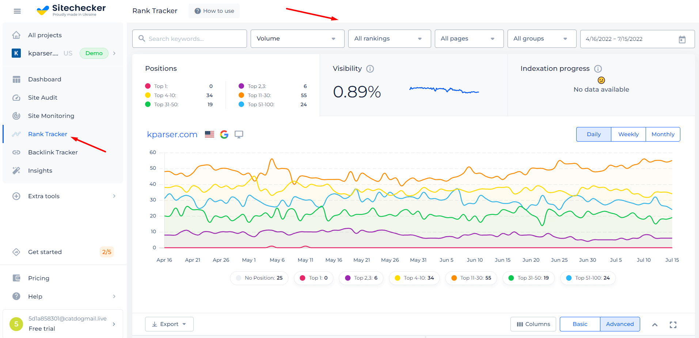Viewport: 699px width, 338px height.
Task: Click the Insights magic wand icon
Action: [16, 170]
